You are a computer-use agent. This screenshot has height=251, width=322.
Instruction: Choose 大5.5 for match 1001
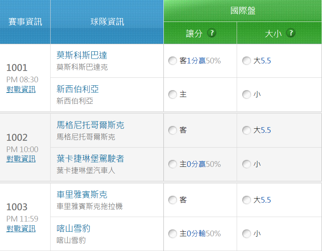pos(247,61)
